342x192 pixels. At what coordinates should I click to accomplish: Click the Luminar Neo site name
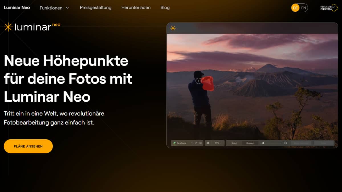17,8
